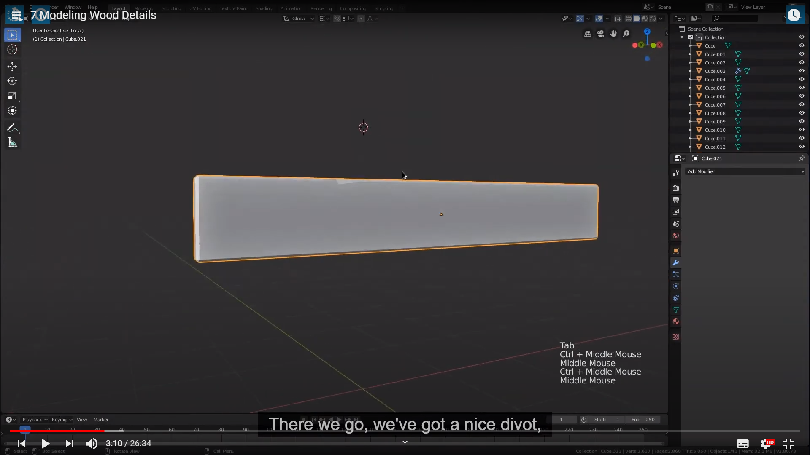Toggle camera view icon in viewport

[600, 34]
